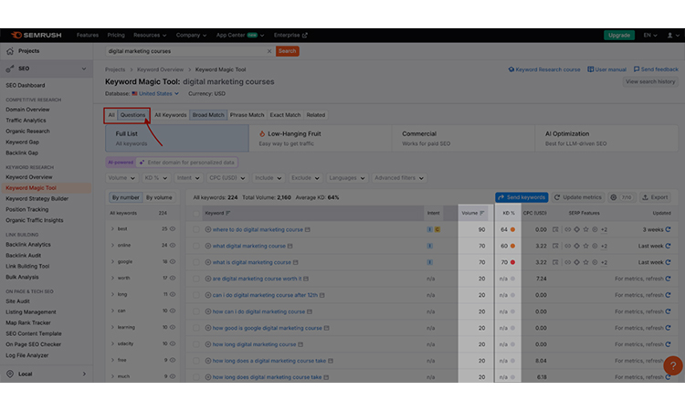
Task: Switch to the Phrase Match tab
Action: 247,115
